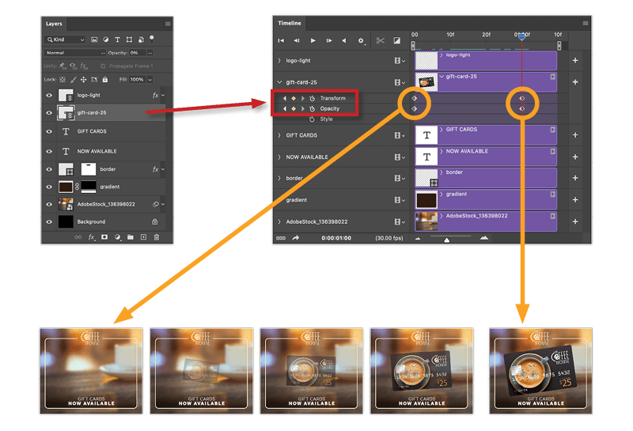Create a new layer
Screen dimensions: 633x431
tap(143, 237)
